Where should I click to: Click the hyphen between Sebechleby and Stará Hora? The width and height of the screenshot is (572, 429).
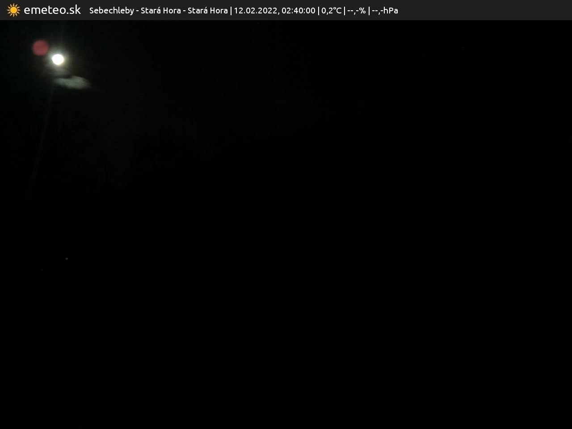137,10
